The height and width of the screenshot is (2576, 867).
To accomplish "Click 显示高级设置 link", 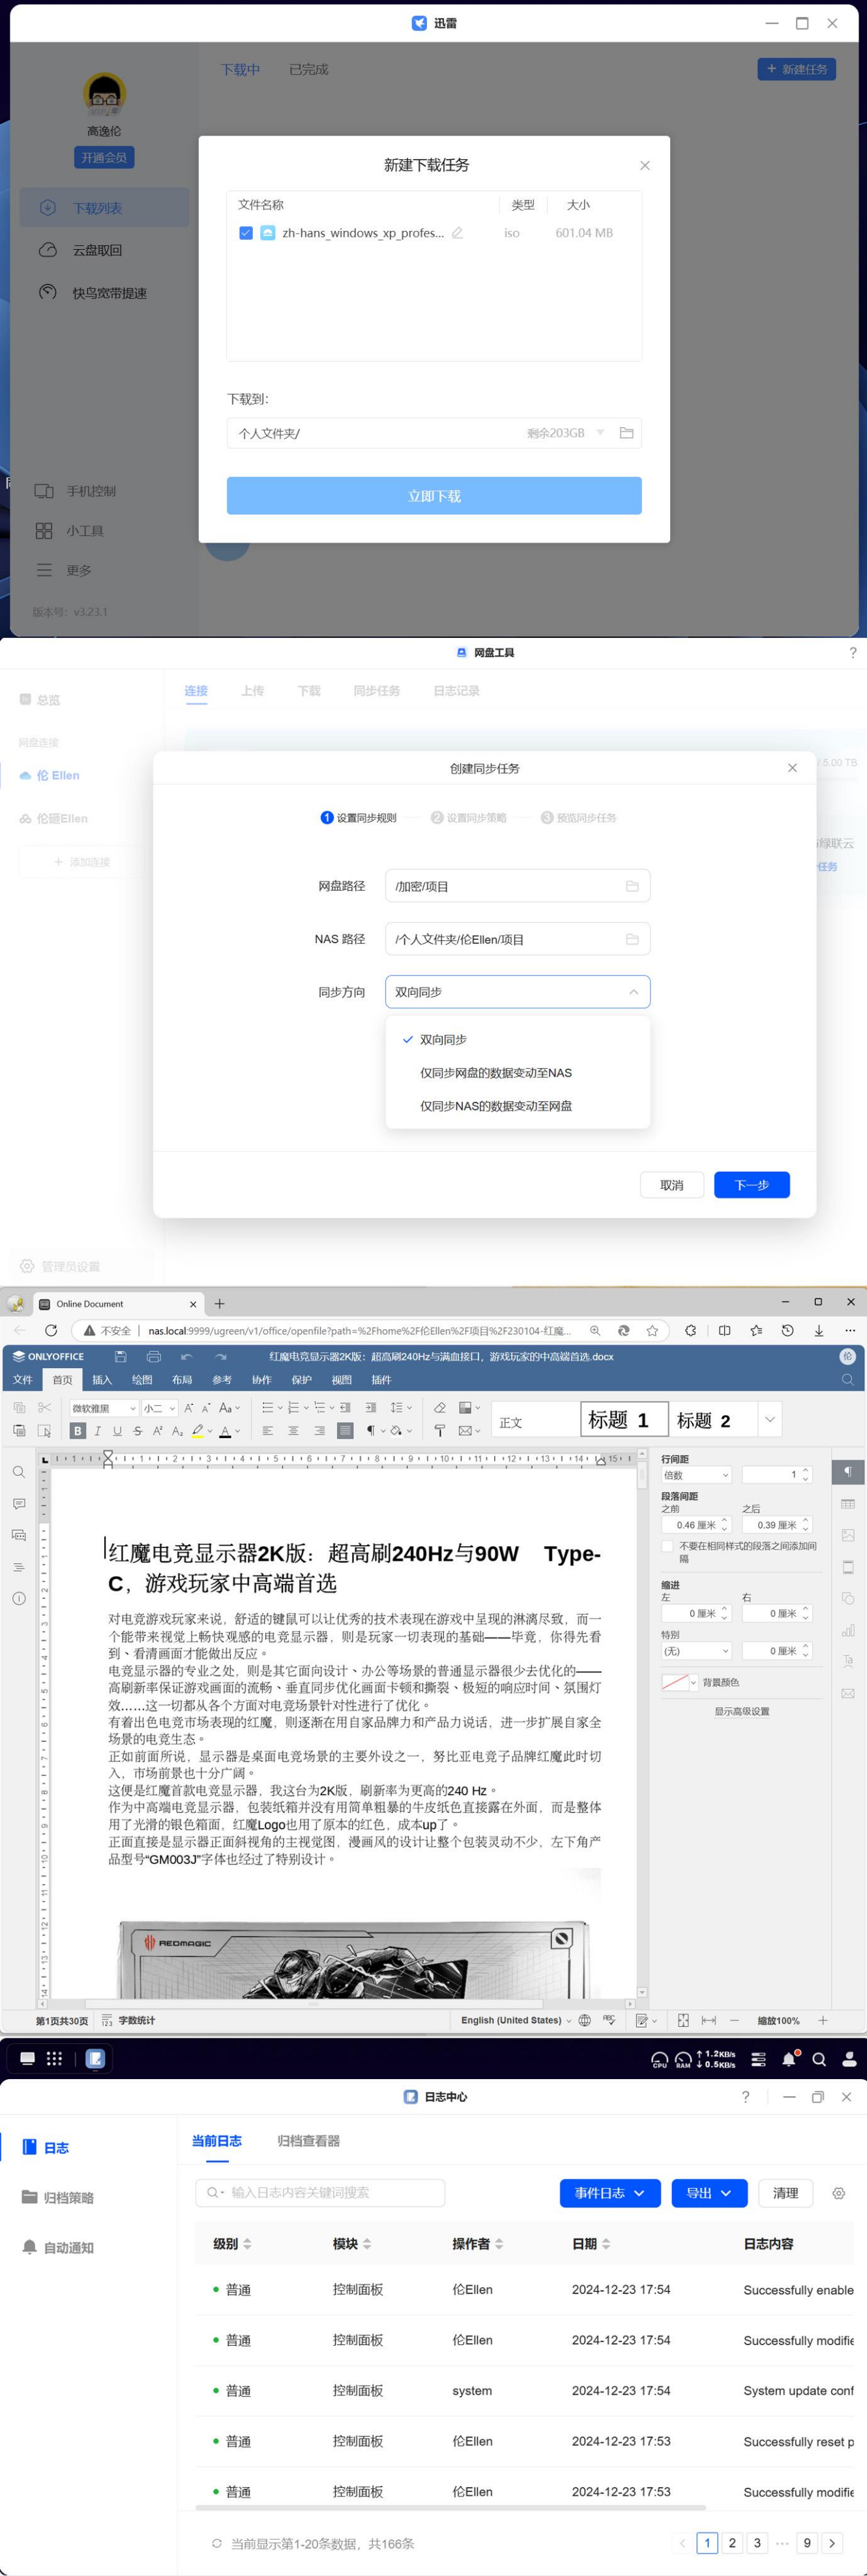I will [x=742, y=1711].
